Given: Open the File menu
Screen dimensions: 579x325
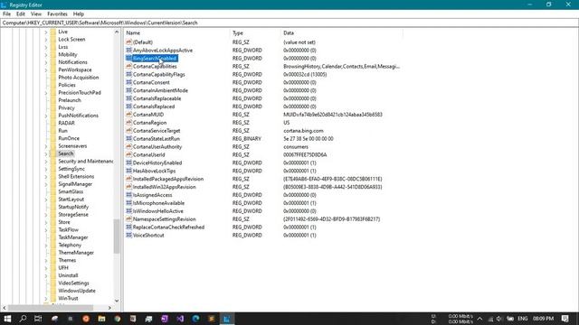Looking at the screenshot, I should [x=6, y=14].
